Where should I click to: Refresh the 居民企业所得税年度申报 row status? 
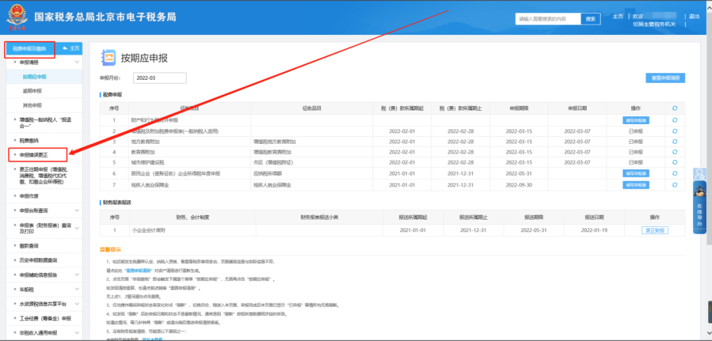[x=674, y=173]
